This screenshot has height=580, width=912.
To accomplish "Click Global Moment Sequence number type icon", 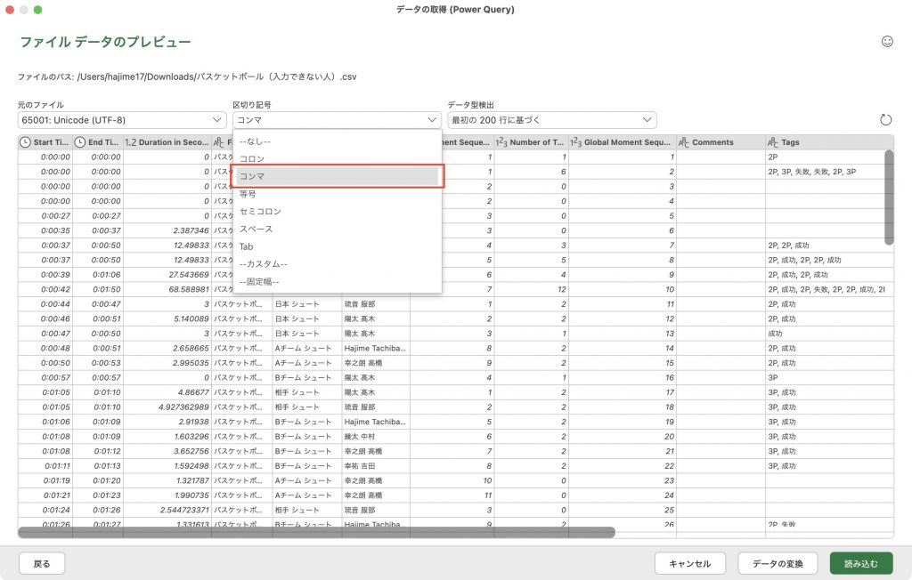I will 576,142.
